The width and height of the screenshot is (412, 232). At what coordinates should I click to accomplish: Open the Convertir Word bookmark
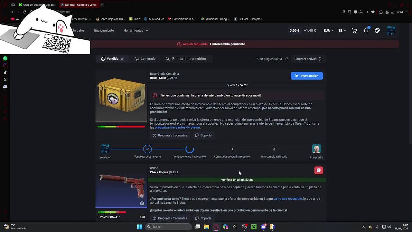point(182,19)
